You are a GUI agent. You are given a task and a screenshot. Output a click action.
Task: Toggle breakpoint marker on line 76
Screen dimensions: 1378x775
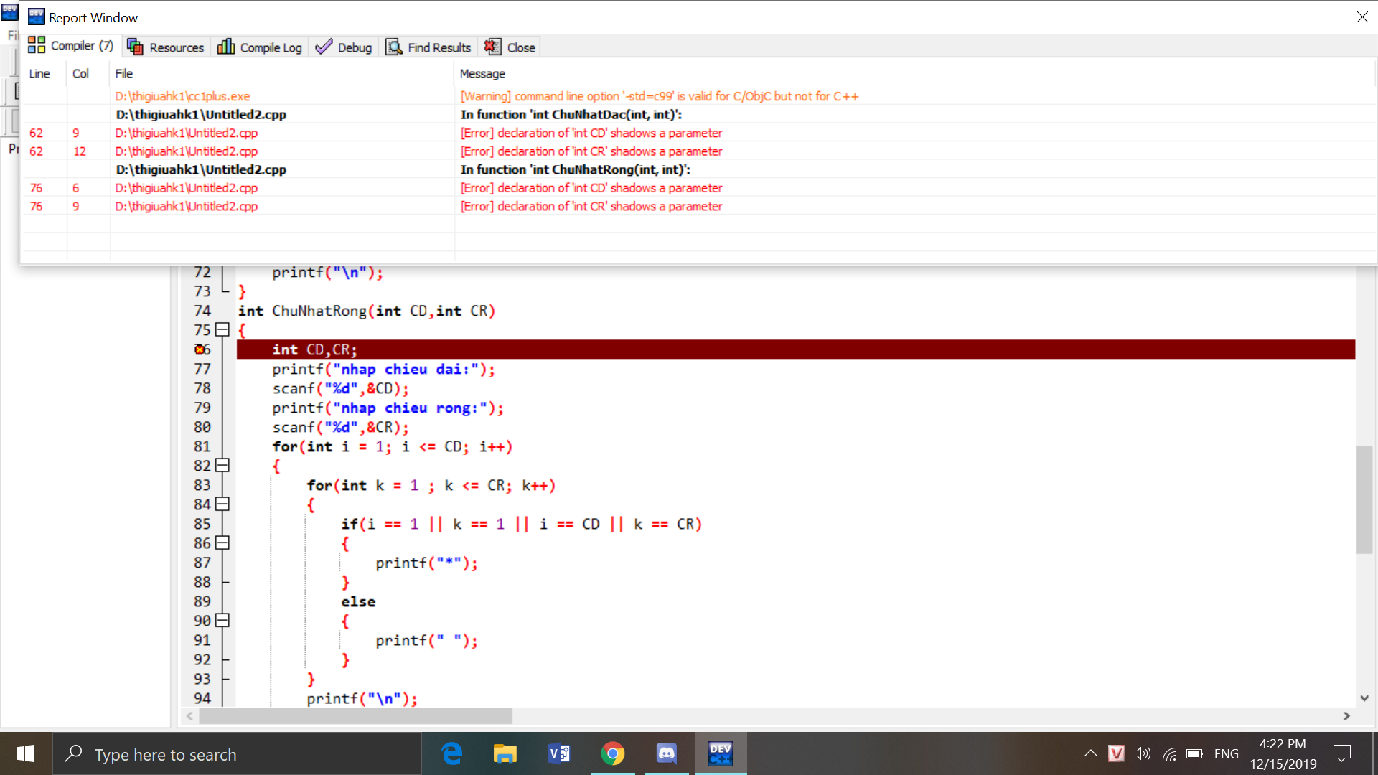pos(200,349)
